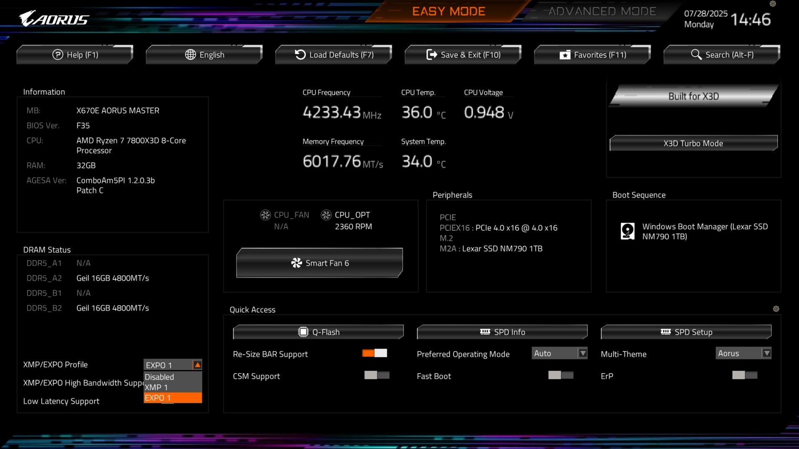The width and height of the screenshot is (799, 449).
Task: Click CPU Frequency 4233.43 MHz value
Action: click(342, 113)
